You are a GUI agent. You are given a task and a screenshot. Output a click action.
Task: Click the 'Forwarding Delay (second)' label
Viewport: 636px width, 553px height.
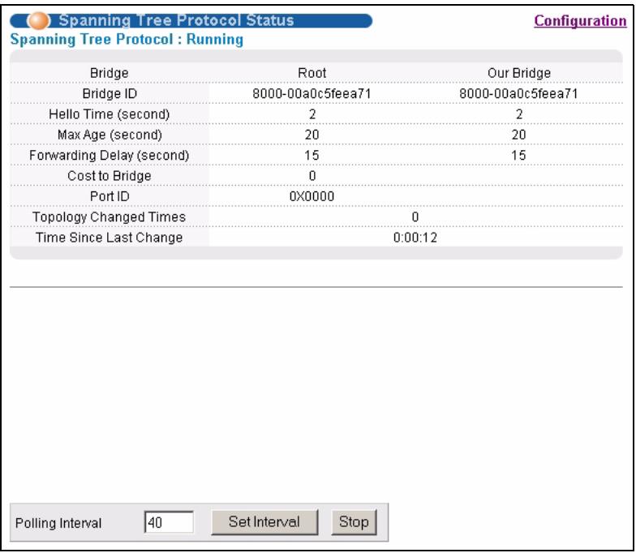pyautogui.click(x=109, y=156)
